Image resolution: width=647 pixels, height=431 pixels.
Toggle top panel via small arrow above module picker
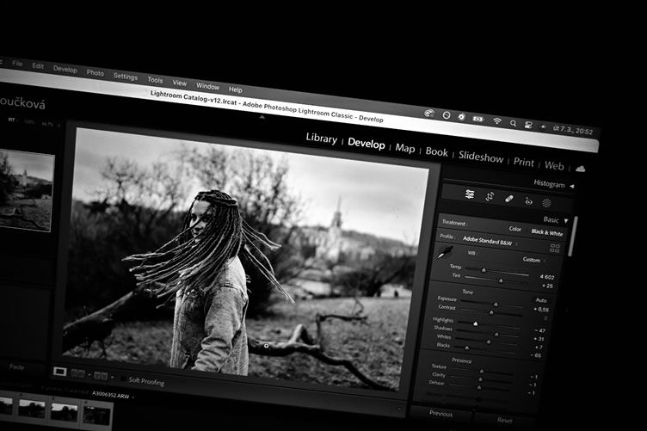point(262,118)
